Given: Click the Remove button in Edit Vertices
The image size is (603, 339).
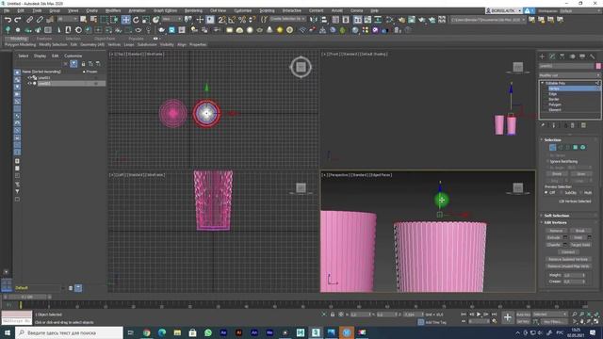Looking at the screenshot, I should [556, 231].
